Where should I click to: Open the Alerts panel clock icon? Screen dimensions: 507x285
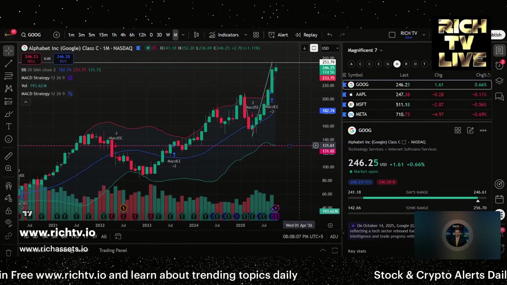(499, 65)
